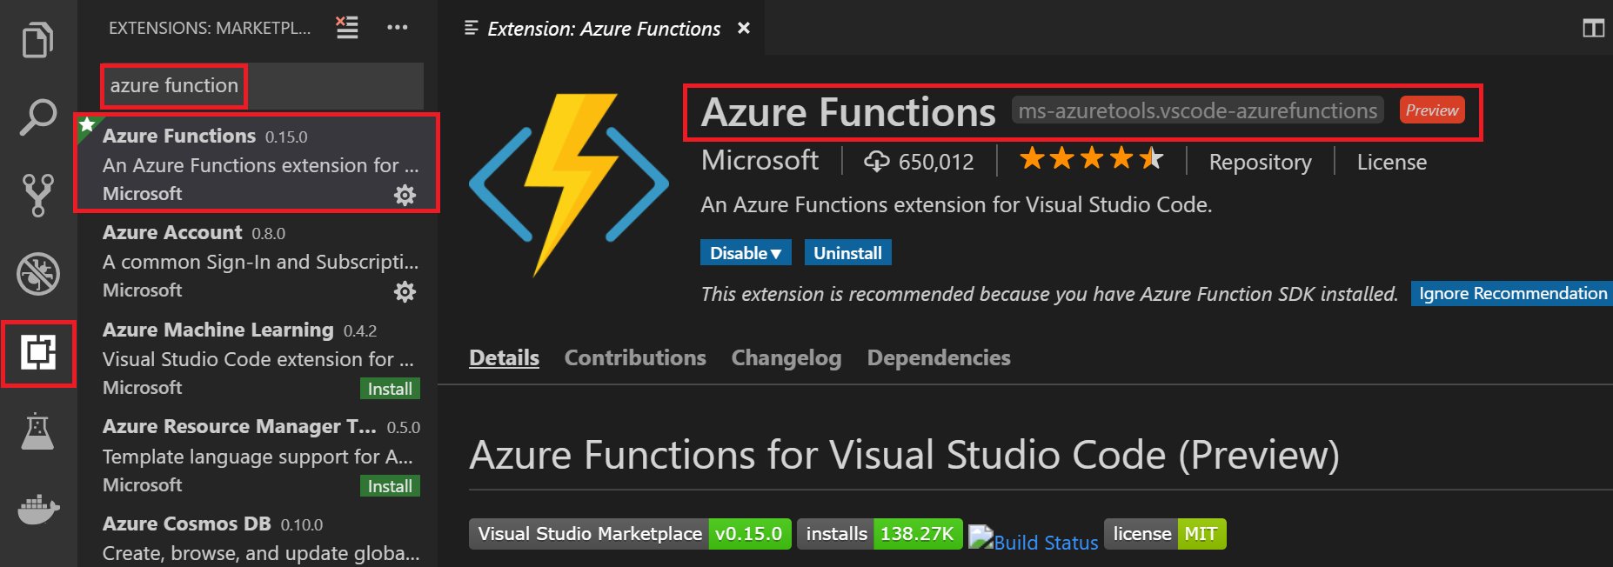Click the recommended star badge on Azure Functions

[x=88, y=125]
